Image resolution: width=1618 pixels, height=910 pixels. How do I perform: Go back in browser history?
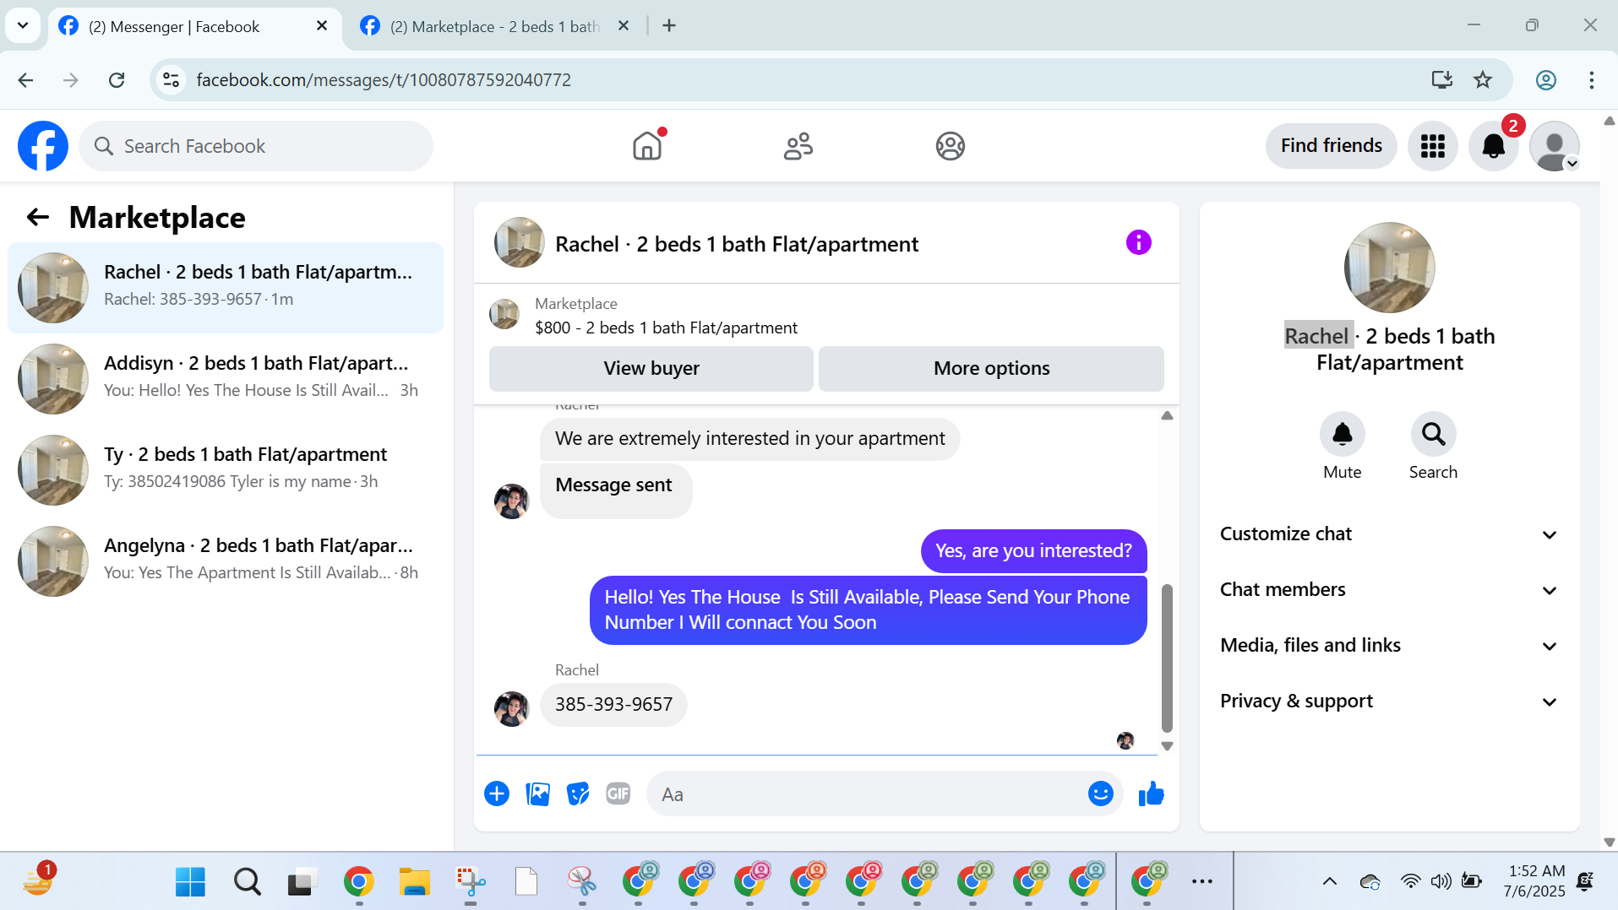pos(25,80)
